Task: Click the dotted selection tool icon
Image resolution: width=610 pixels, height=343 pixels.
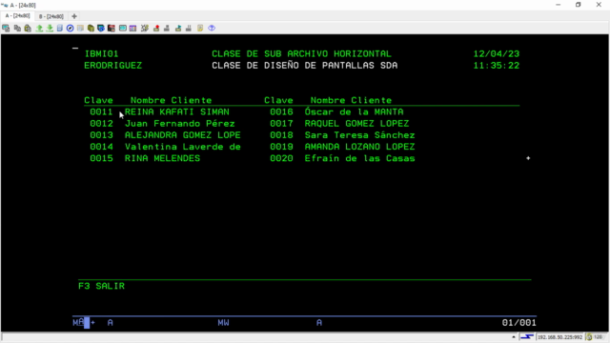Action: point(145,28)
